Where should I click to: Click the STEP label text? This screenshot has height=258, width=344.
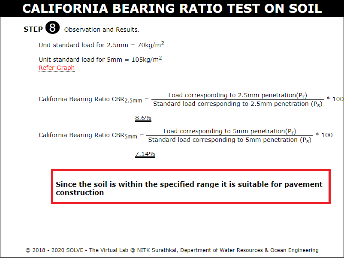click(x=33, y=29)
